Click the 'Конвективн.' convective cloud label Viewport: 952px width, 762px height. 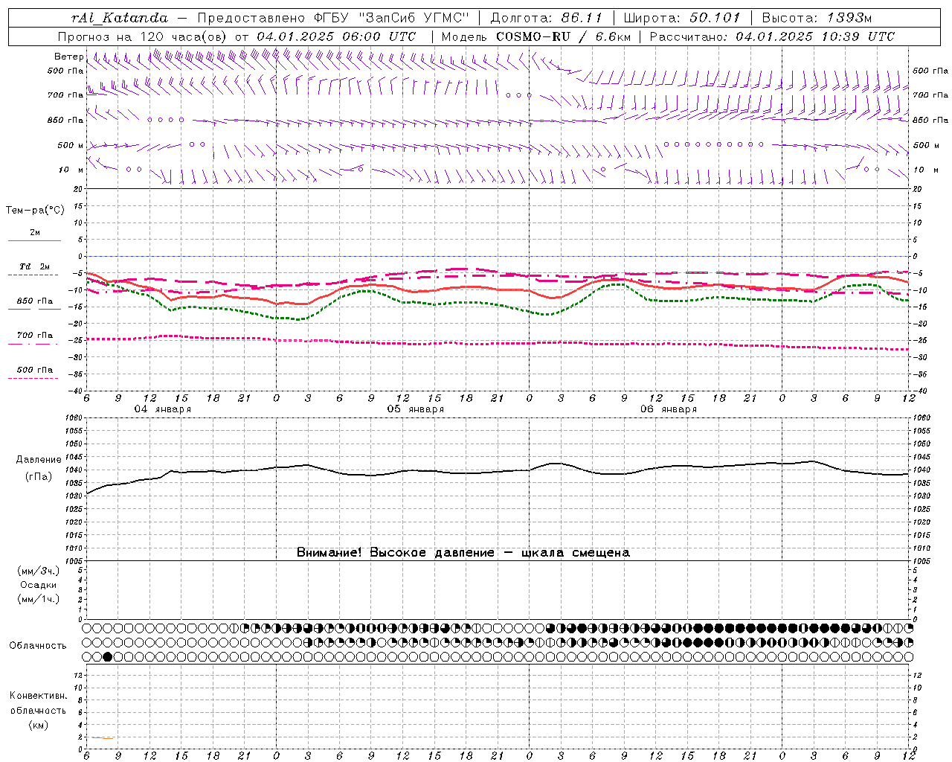38,696
